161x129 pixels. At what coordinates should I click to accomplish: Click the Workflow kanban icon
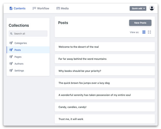point(34,8)
